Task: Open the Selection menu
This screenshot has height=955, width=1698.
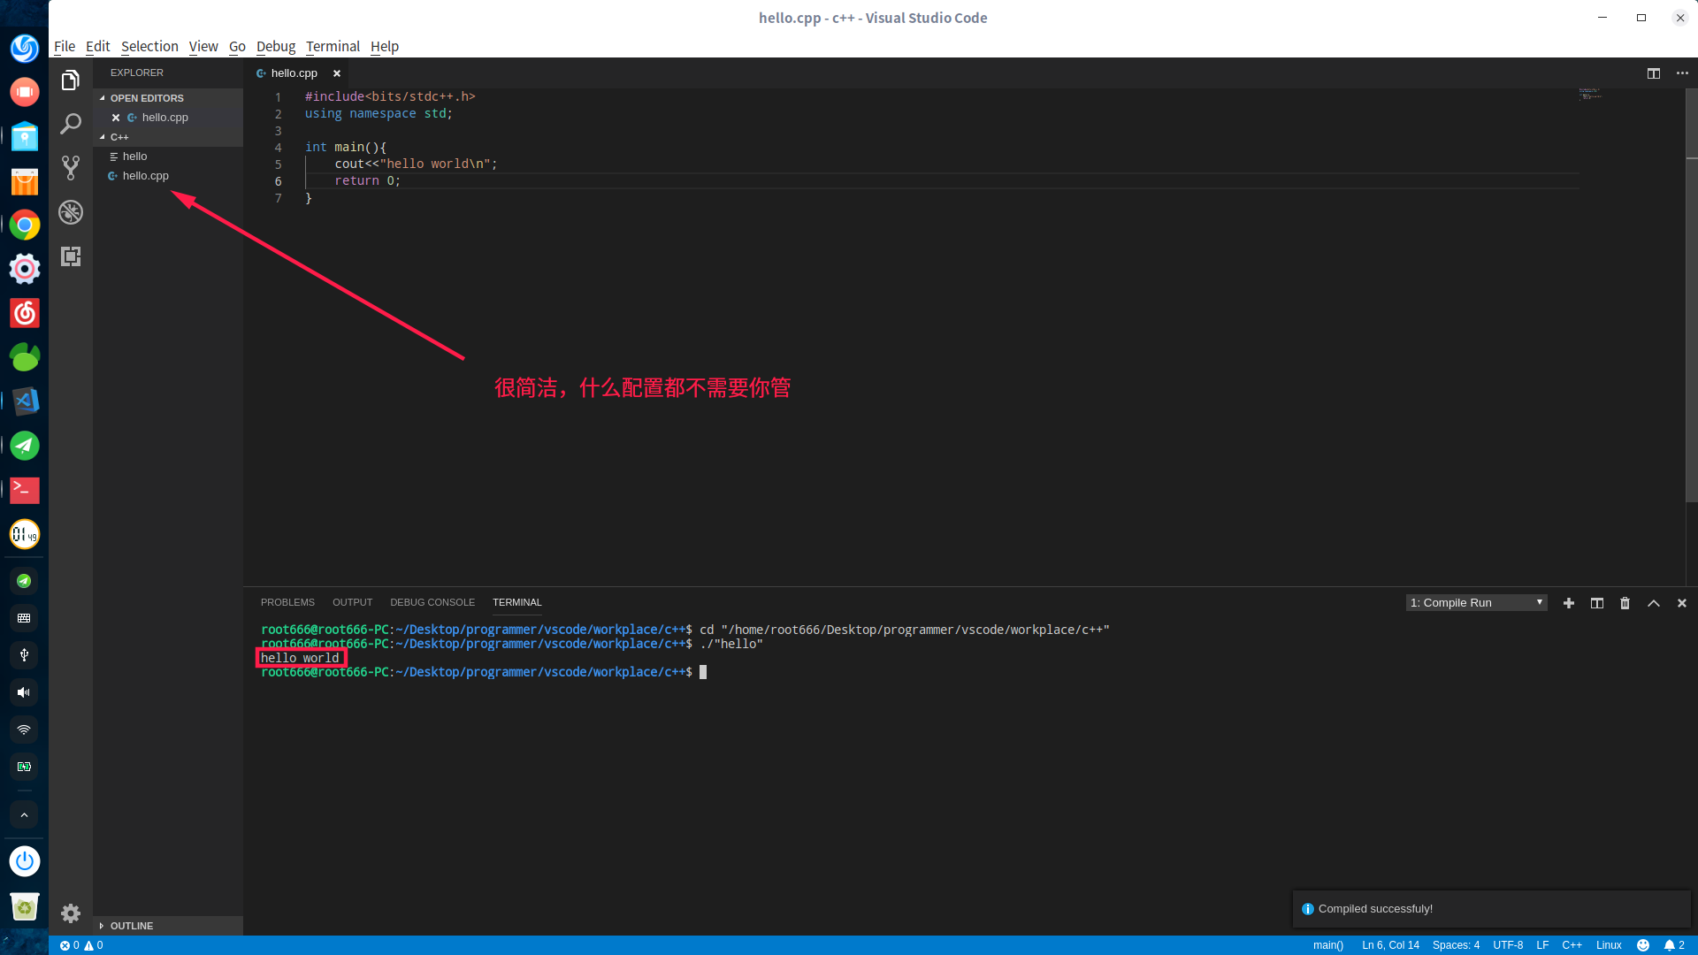Action: (x=149, y=46)
